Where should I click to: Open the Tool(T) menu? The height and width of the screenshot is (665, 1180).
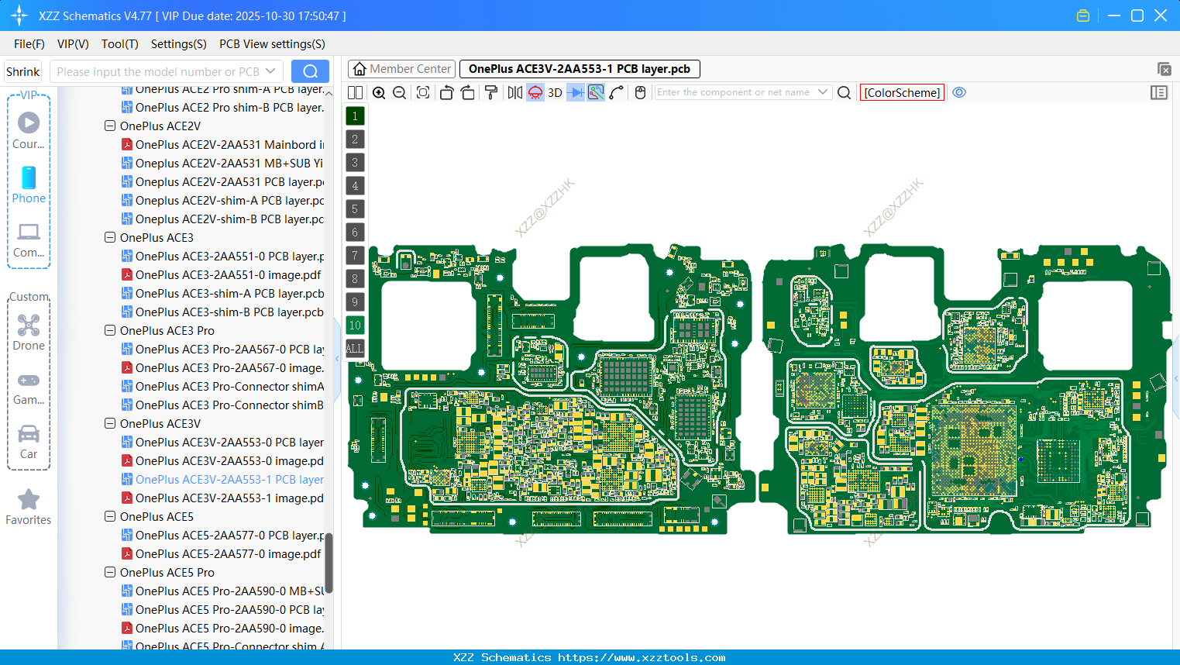[x=119, y=44]
